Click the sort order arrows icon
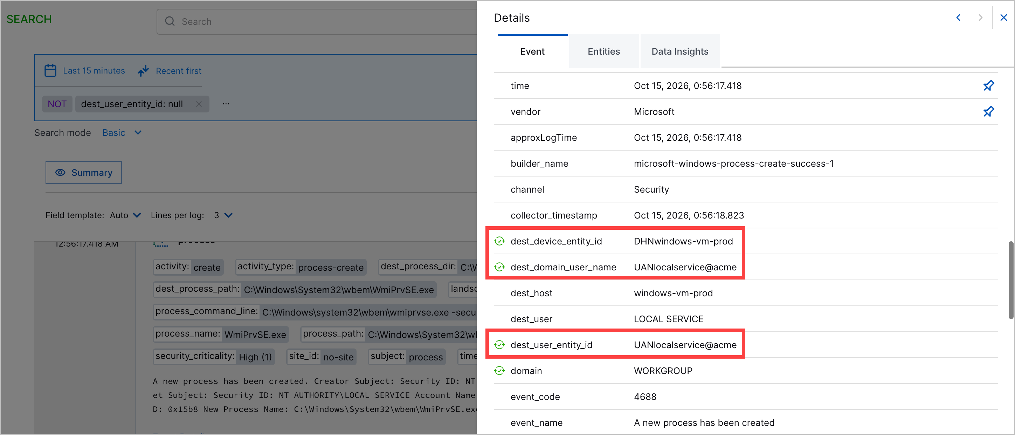Screen dimensions: 1015x435 click(x=143, y=71)
